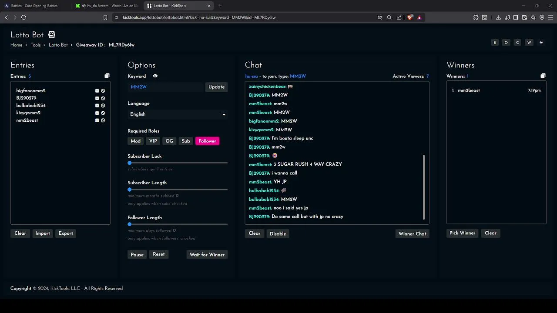Open the browser Downloads icon

coord(498,17)
